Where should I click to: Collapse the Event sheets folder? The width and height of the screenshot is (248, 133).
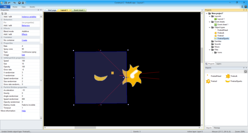pos(210,22)
